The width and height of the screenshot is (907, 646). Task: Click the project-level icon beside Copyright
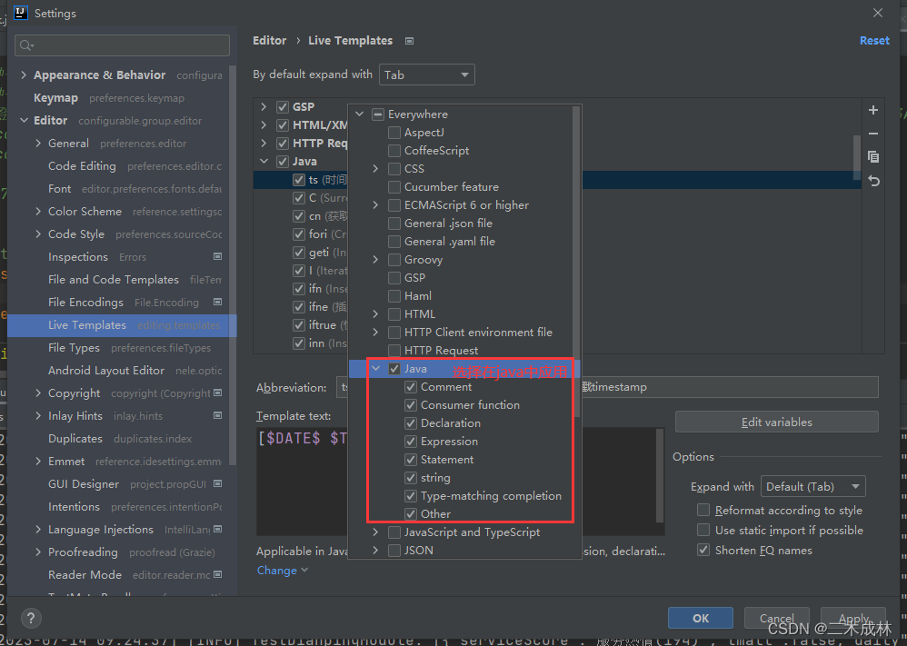(217, 393)
